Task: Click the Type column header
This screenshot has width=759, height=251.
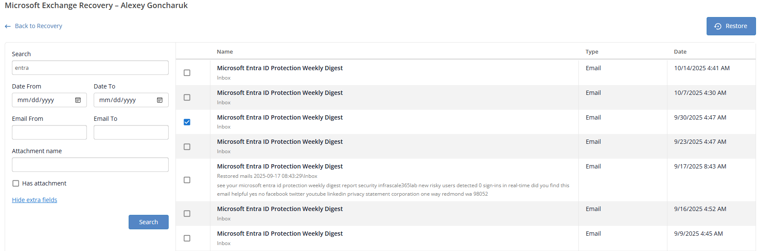Action: [592, 51]
